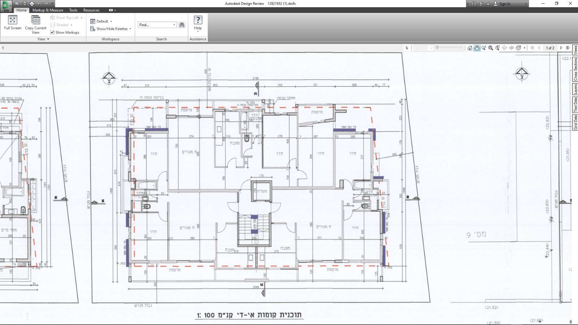Click the Assistance panel label
Image resolution: width=578 pixels, height=325 pixels.
(198, 39)
